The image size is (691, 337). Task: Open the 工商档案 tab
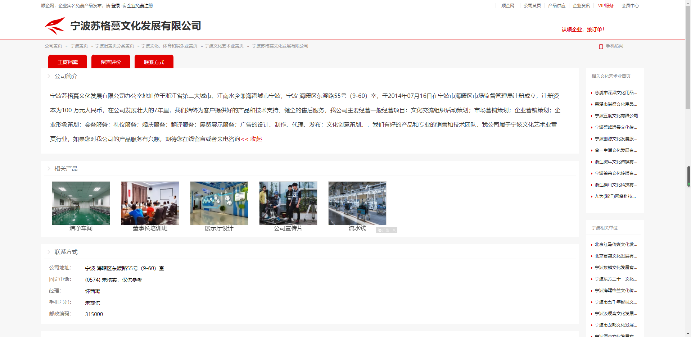(68, 62)
